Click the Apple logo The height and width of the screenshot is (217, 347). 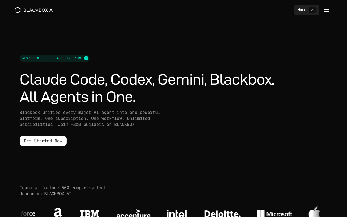pyautogui.click(x=314, y=212)
